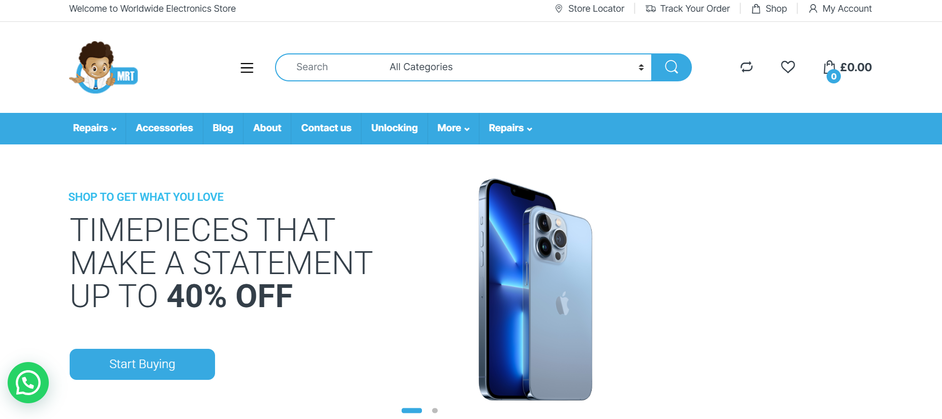The width and height of the screenshot is (942, 419).
Task: Select the Contact us menu item
Action: (x=326, y=128)
